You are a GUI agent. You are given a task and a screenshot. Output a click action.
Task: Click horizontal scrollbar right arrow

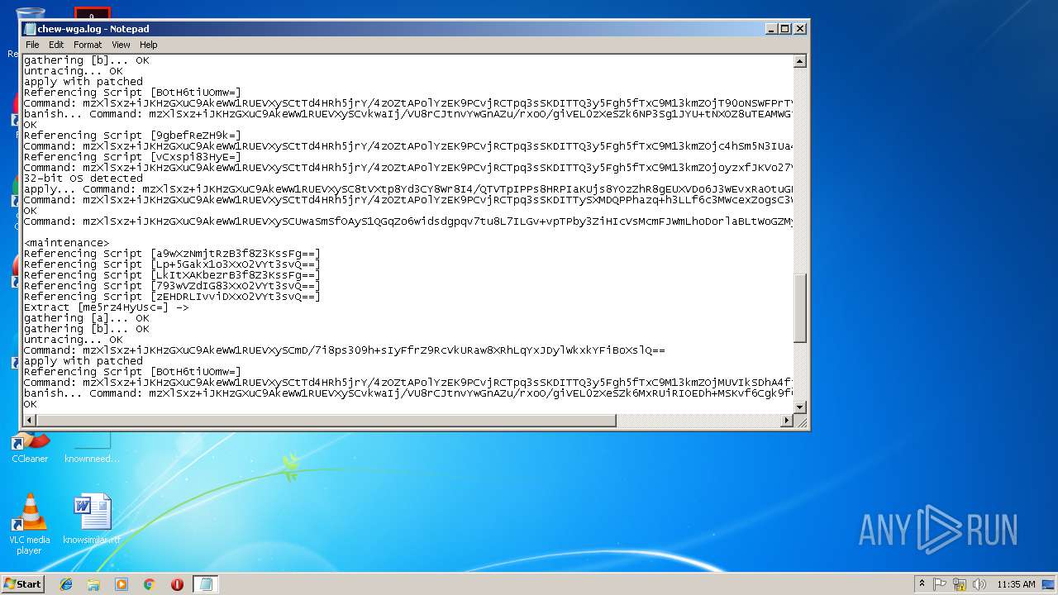coord(787,421)
